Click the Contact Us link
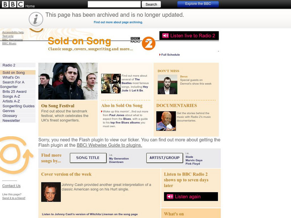291x218 pixels. [x=11, y=186]
